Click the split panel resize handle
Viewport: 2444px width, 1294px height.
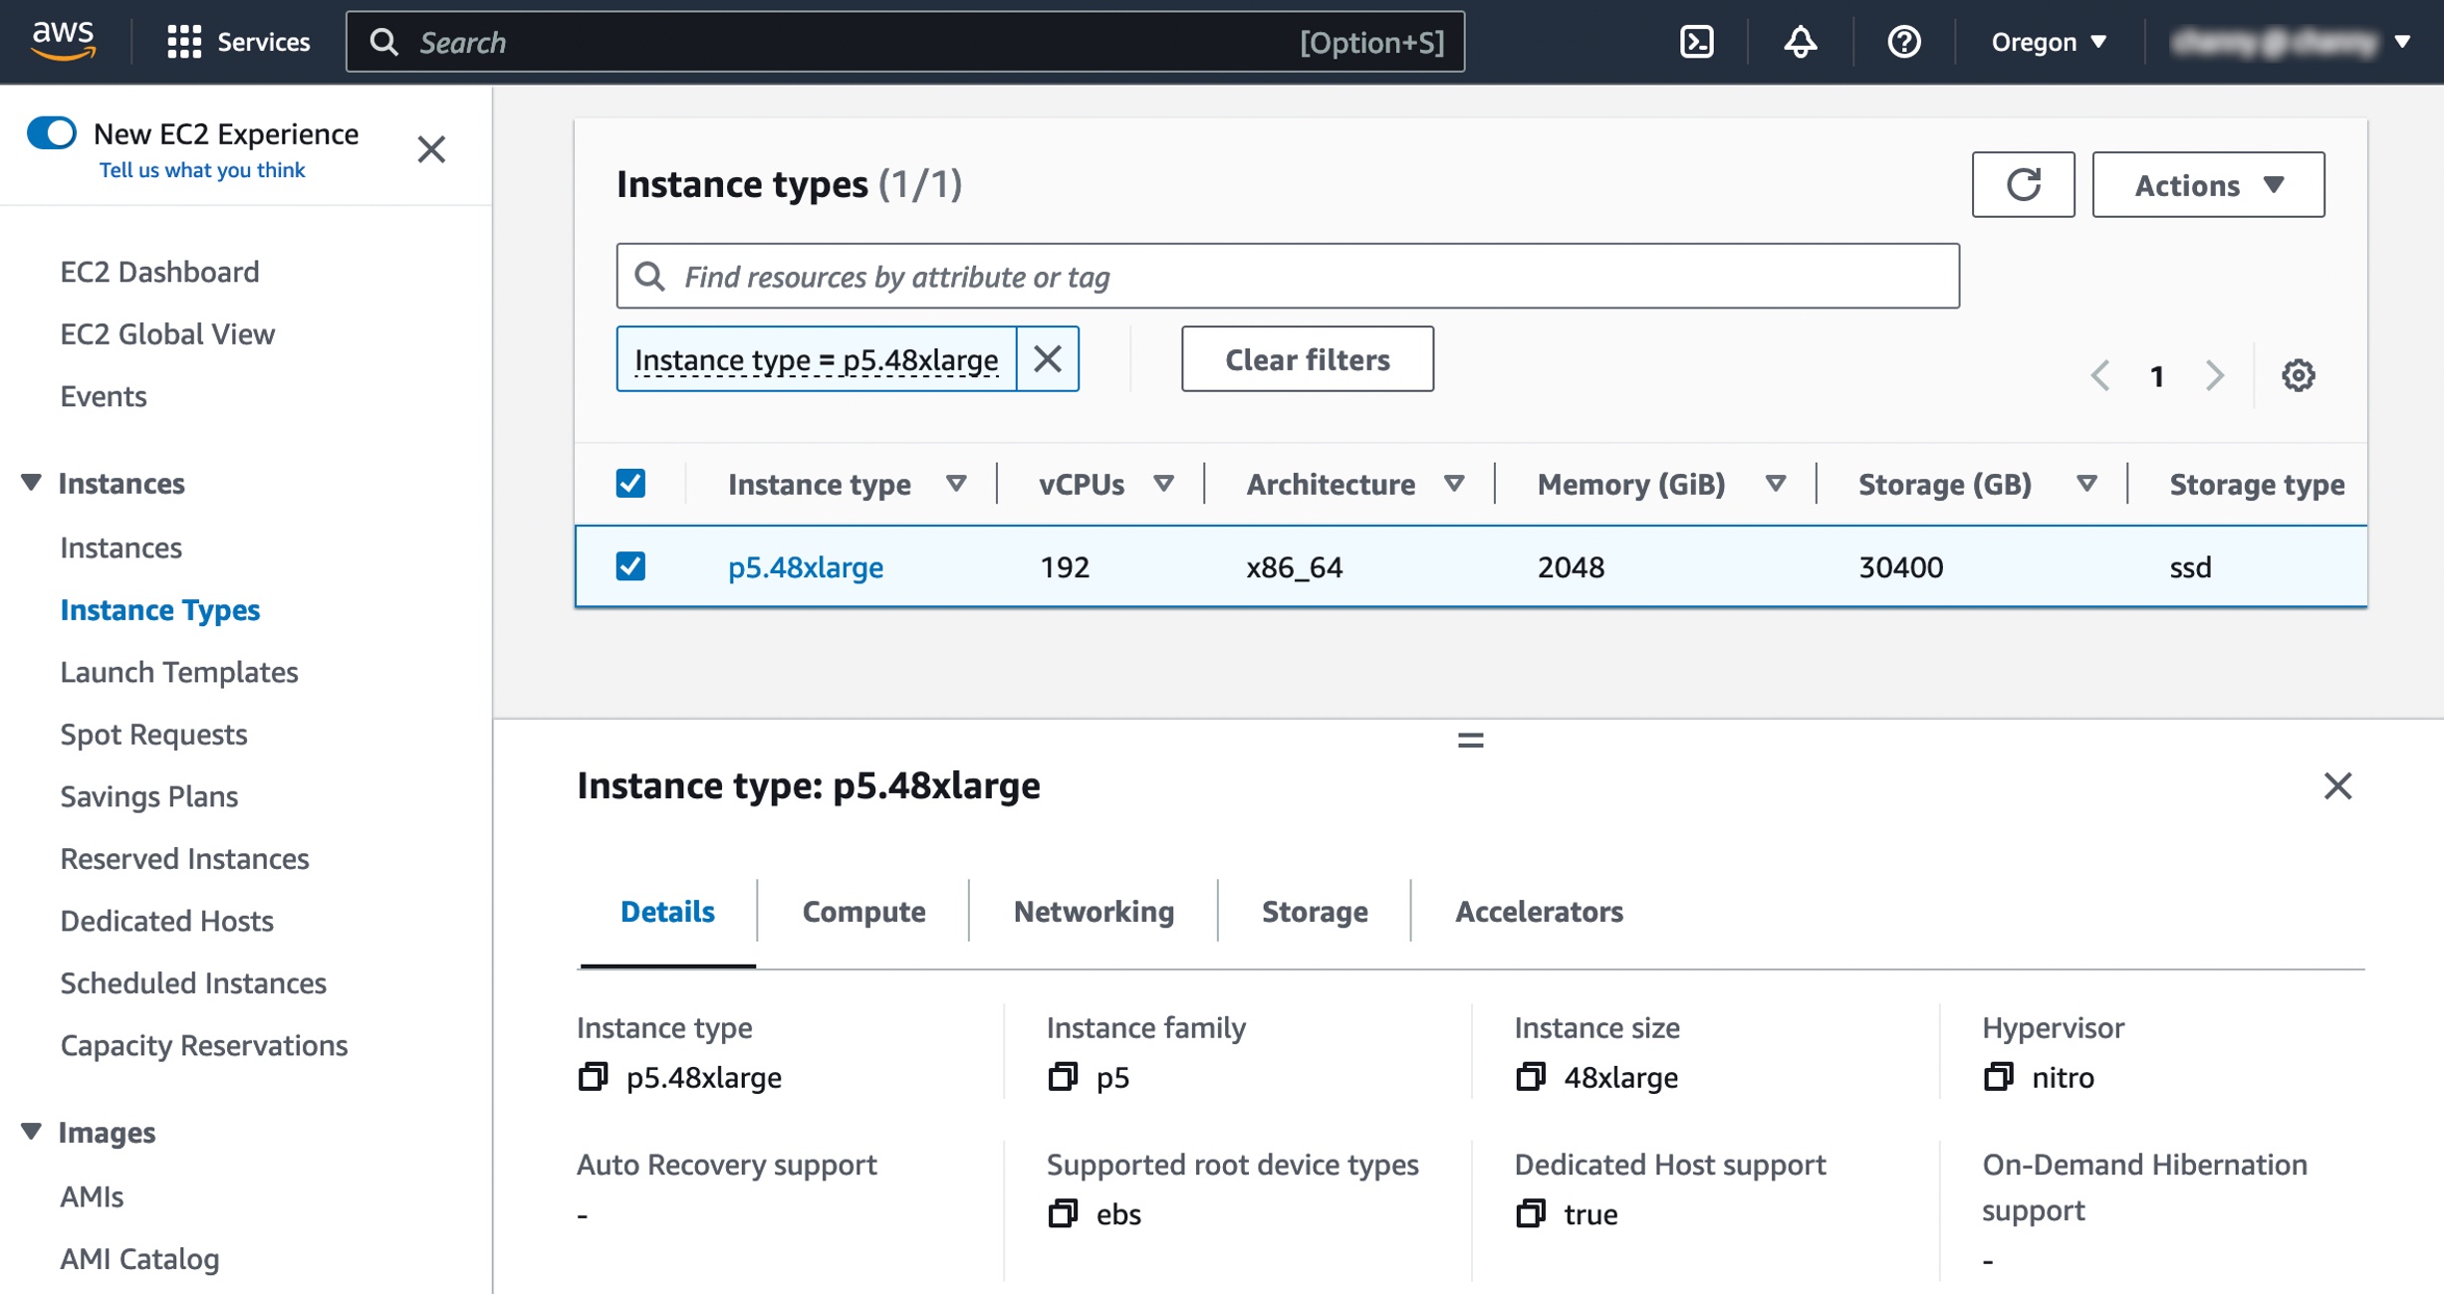point(1470,741)
